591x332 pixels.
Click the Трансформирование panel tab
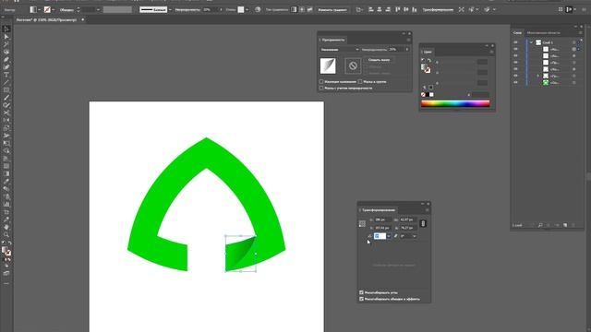(x=379, y=210)
